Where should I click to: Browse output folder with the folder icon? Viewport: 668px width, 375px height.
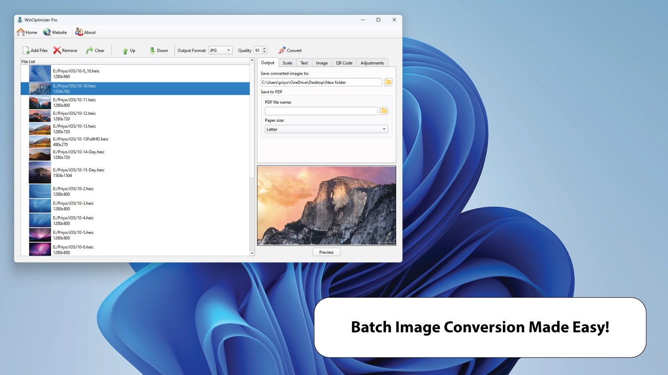(388, 82)
